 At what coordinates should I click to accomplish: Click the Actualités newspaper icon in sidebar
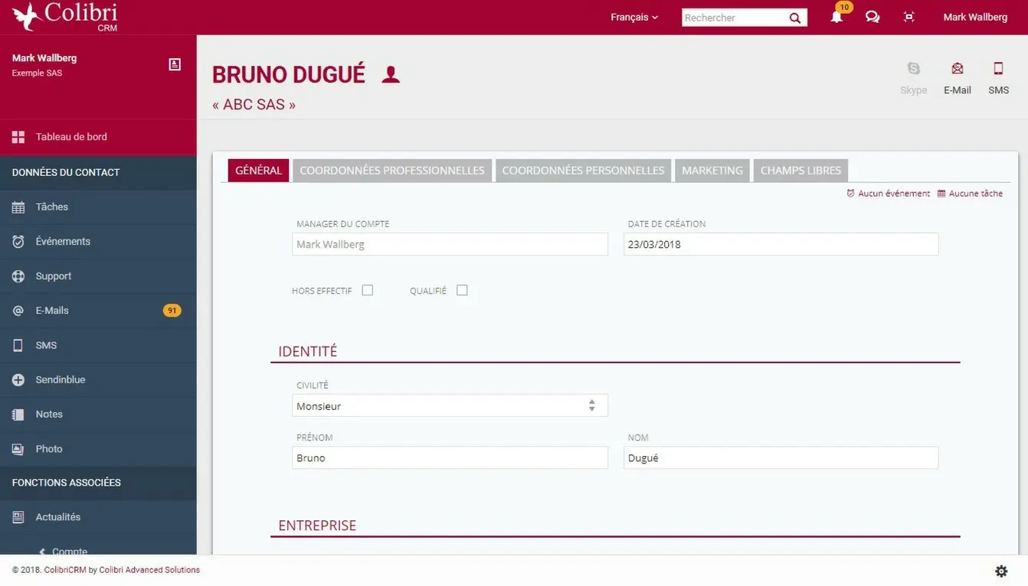point(18,517)
